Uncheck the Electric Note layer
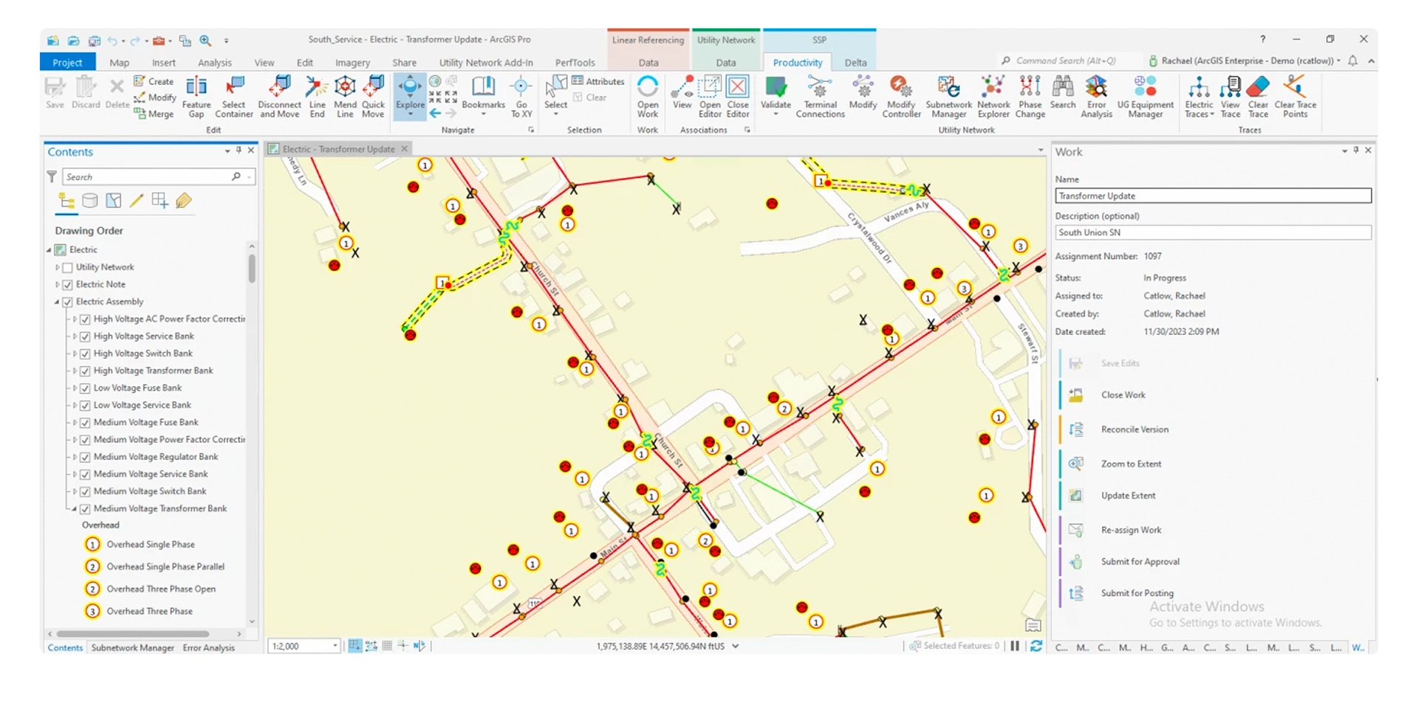This screenshot has width=1418, height=704. tap(68, 284)
